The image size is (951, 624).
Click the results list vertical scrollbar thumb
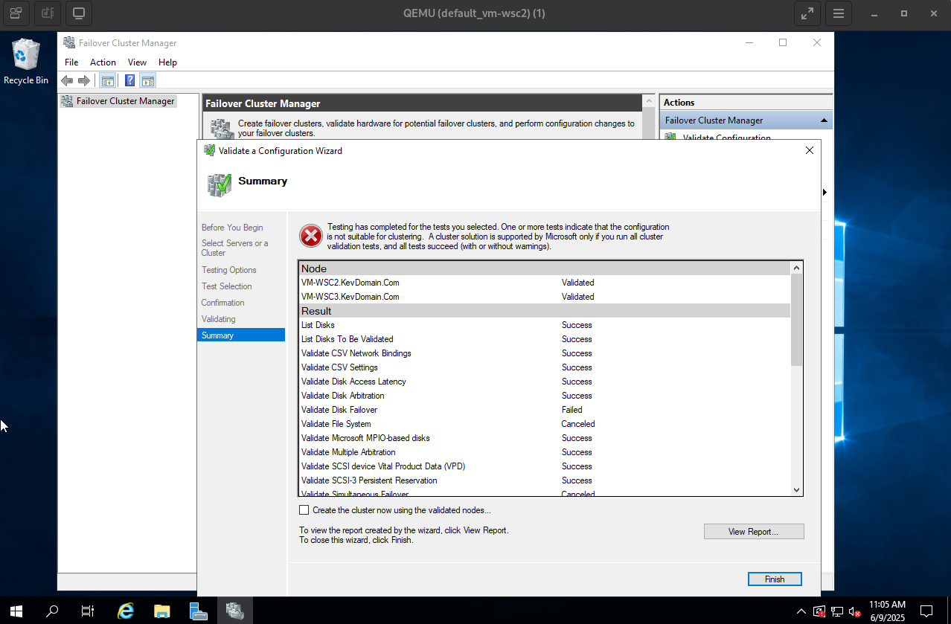pos(797,320)
